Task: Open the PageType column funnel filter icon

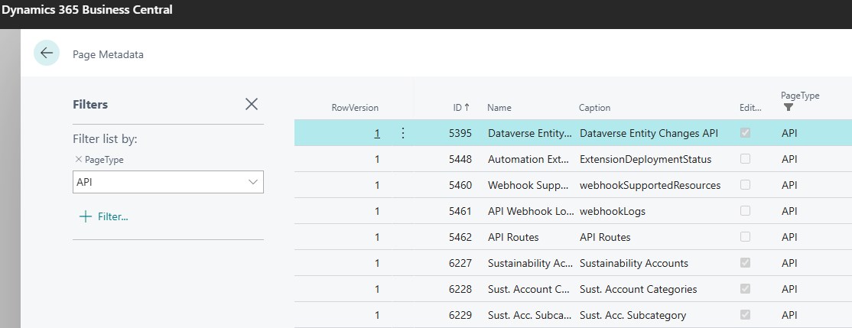Action: click(x=788, y=108)
